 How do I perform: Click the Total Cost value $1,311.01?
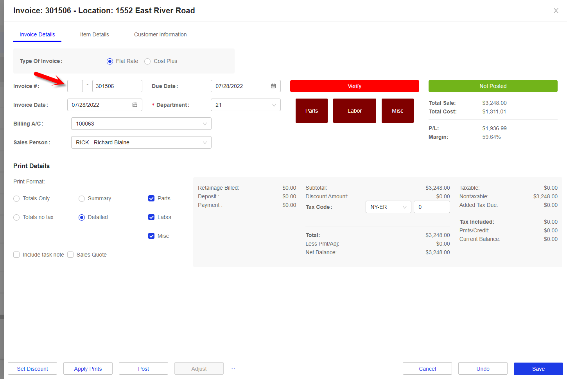click(494, 111)
